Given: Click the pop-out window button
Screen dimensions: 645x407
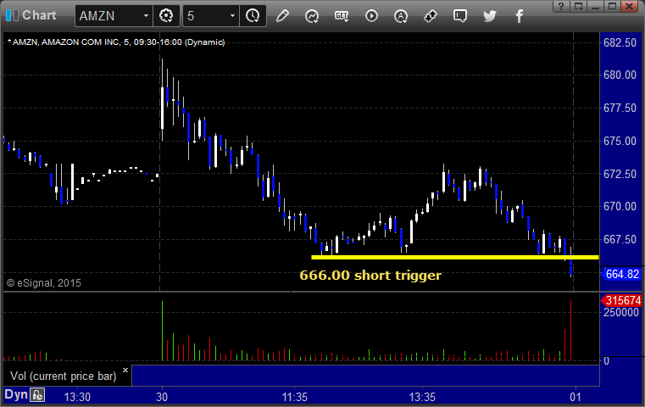Looking at the screenshot, I should 578,6.
